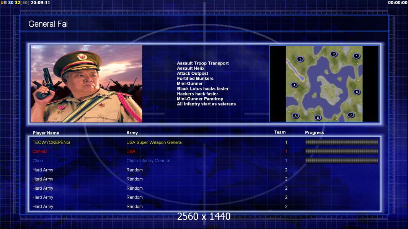Click the "[50]" overlay value

(25, 3)
